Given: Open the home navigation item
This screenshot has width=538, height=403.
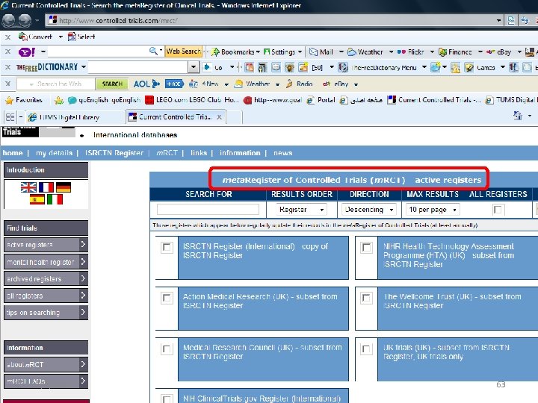Looking at the screenshot, I should pyautogui.click(x=13, y=153).
